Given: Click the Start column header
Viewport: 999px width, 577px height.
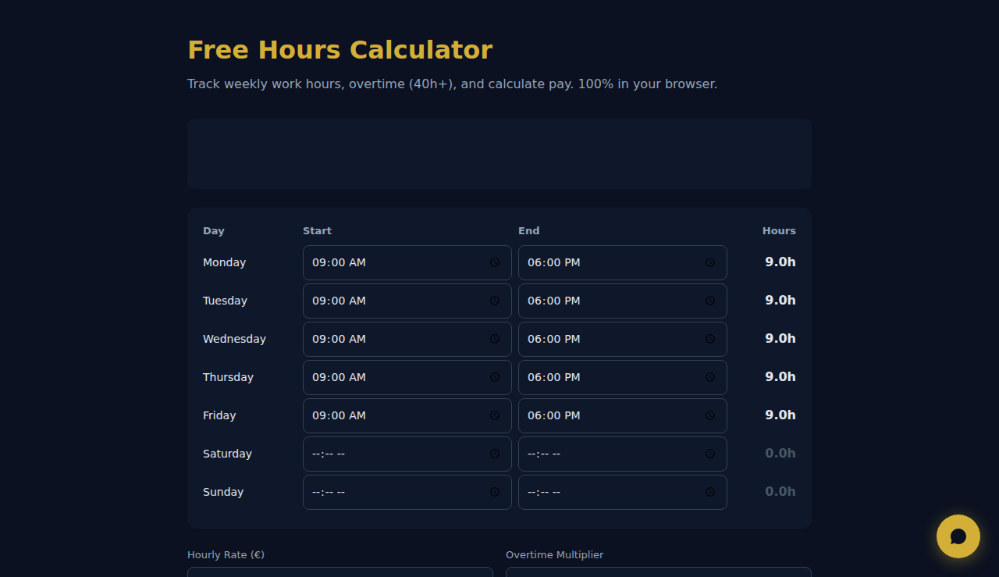Looking at the screenshot, I should 317,231.
